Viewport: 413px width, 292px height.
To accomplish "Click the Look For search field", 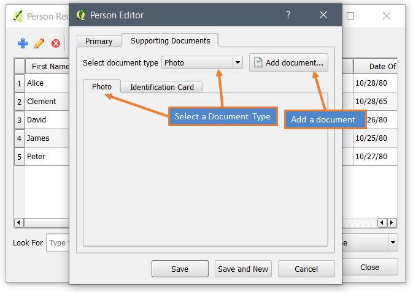I will tap(58, 242).
